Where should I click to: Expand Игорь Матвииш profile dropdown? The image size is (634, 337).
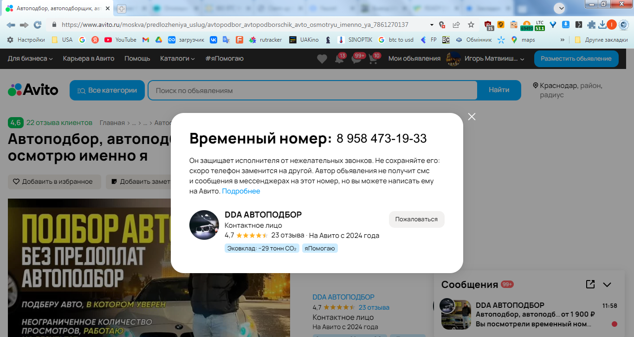click(485, 59)
